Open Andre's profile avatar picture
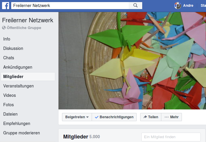Viewport: 206px width, 142px height. point(177,6)
